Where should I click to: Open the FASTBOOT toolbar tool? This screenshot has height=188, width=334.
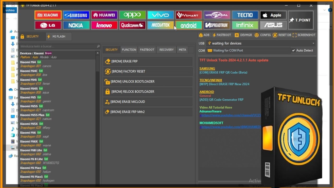tap(222, 35)
